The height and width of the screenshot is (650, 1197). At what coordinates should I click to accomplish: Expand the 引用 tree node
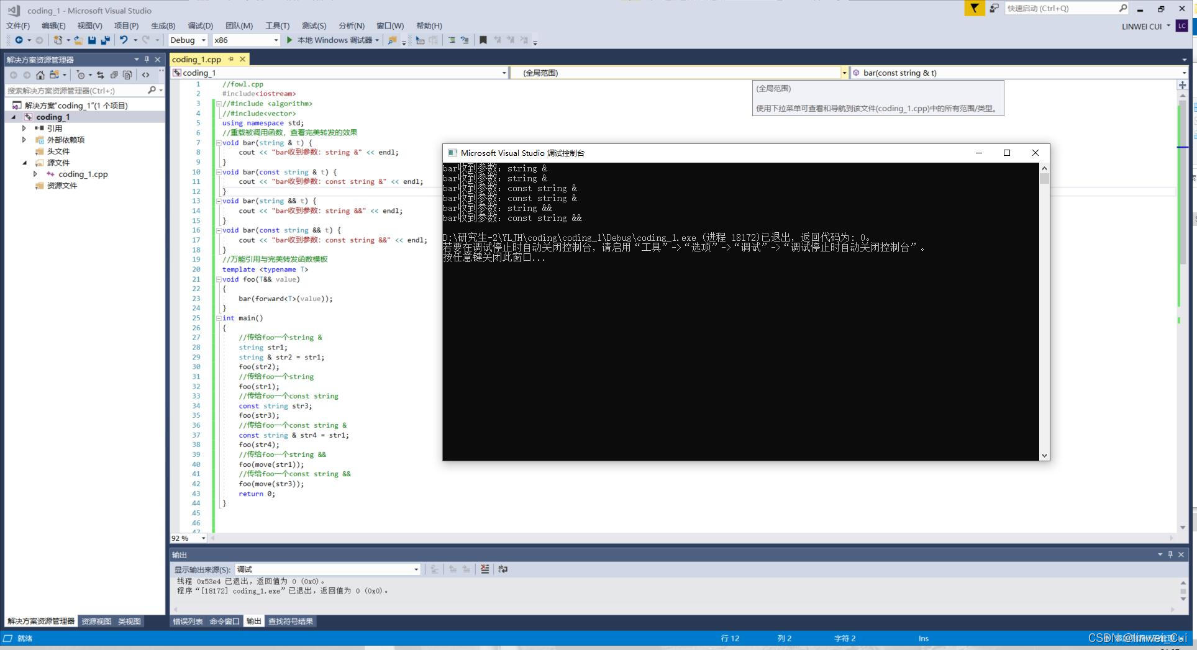tap(24, 129)
